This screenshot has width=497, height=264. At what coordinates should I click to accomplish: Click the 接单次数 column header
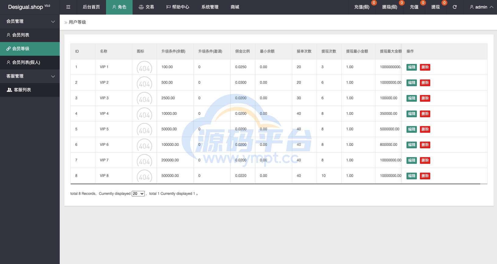coord(304,51)
